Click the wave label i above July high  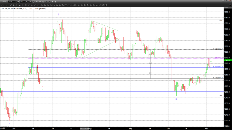pos(59,14)
